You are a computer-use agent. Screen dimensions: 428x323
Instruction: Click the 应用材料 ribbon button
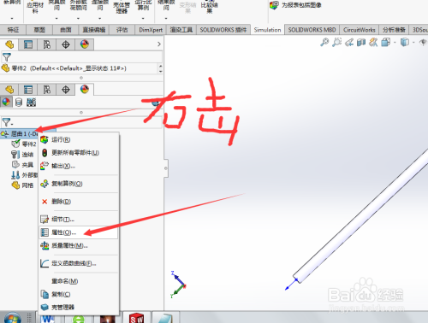[35, 8]
